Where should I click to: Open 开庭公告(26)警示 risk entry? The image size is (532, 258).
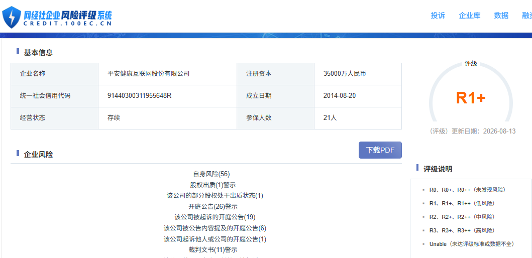coord(213,206)
